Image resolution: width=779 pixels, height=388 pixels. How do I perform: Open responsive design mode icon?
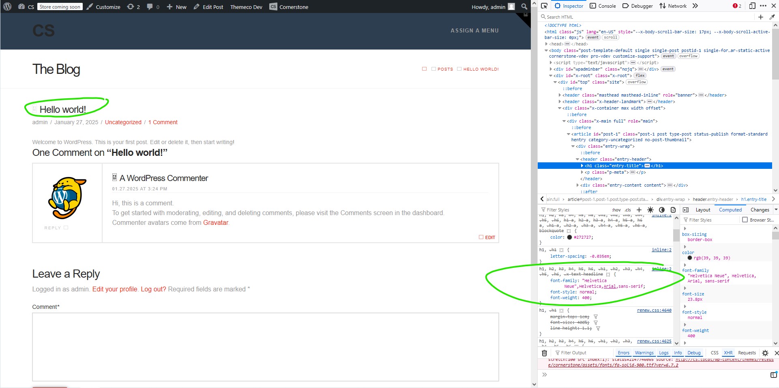click(x=752, y=6)
